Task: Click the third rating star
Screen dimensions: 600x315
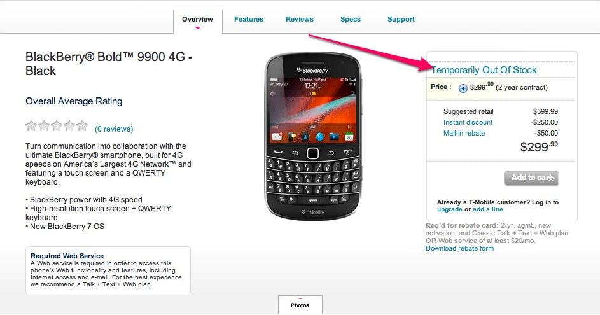Action: 57,126
